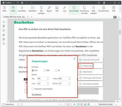Adjust the Unten margin stepper arrows
The image size is (122, 107).
[x=69, y=78]
